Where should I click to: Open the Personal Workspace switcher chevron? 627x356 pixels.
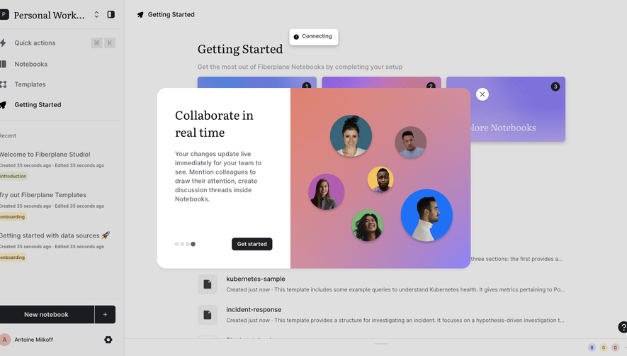click(96, 14)
